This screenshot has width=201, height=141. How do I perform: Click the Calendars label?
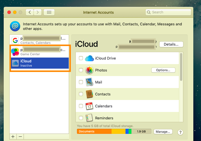(x=104, y=106)
